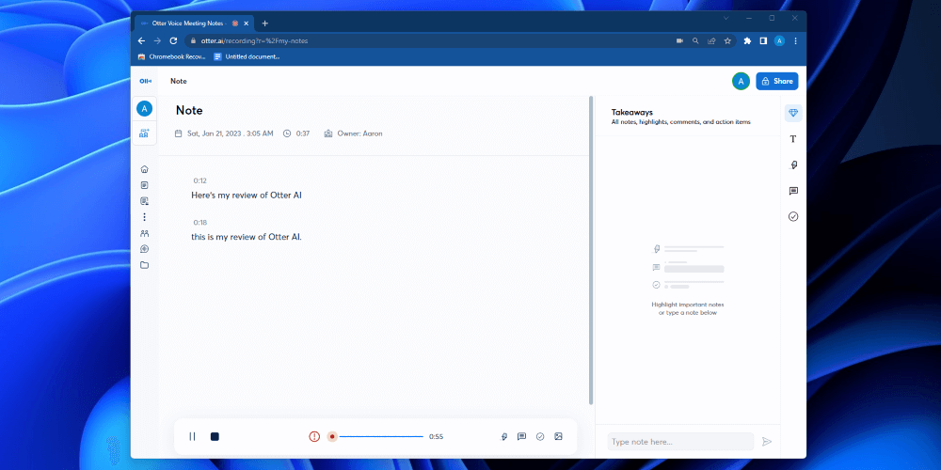Image resolution: width=941 pixels, height=470 pixels.
Task: Open the user avatar in the left sidebar
Action: (x=144, y=108)
